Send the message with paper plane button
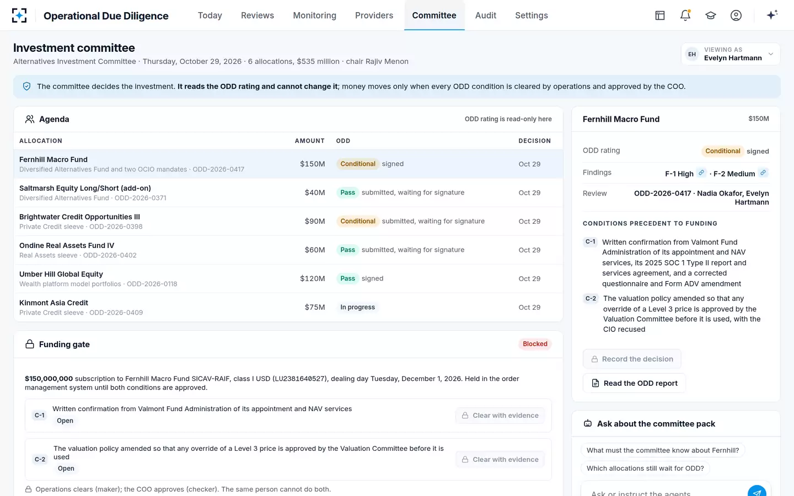The height and width of the screenshot is (496, 794). (757, 492)
